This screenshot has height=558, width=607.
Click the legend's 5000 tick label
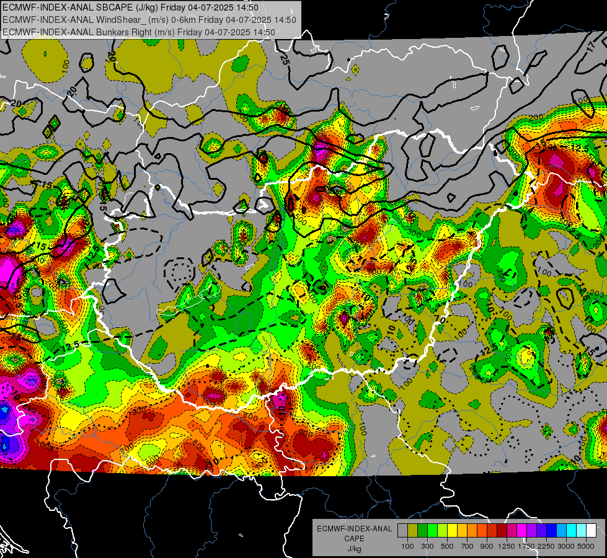586,546
